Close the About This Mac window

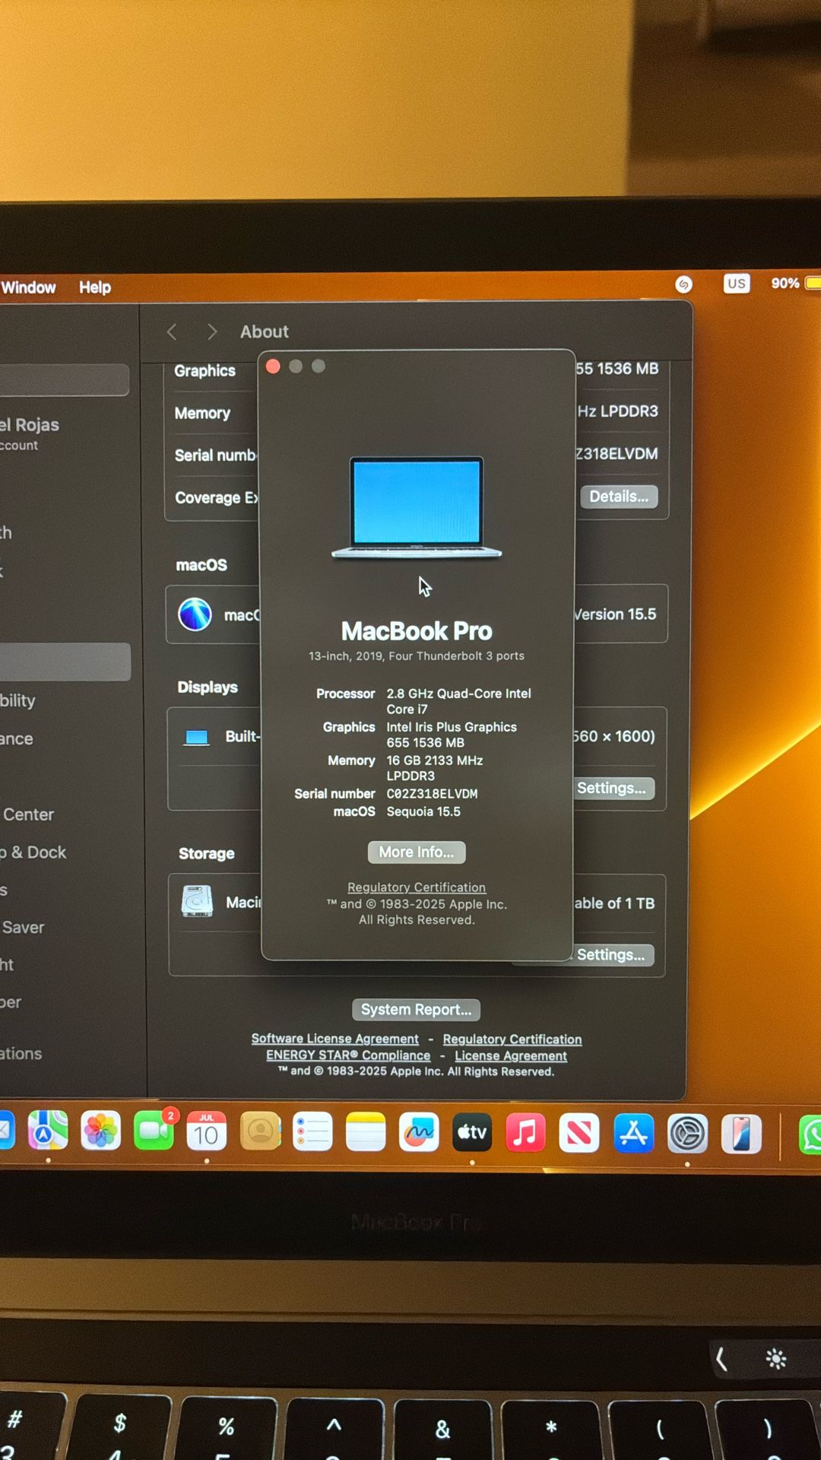click(x=273, y=367)
